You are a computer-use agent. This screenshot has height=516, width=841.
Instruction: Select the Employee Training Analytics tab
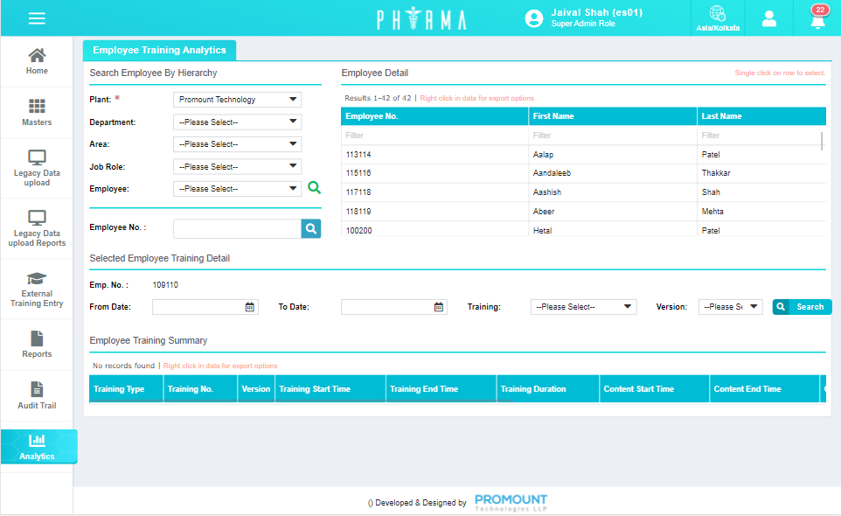pos(159,51)
